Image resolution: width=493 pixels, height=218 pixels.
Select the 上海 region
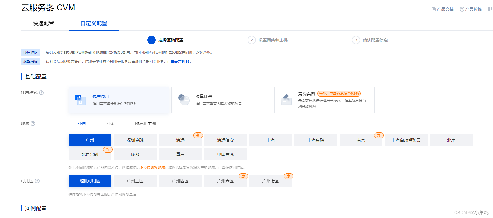point(271,140)
